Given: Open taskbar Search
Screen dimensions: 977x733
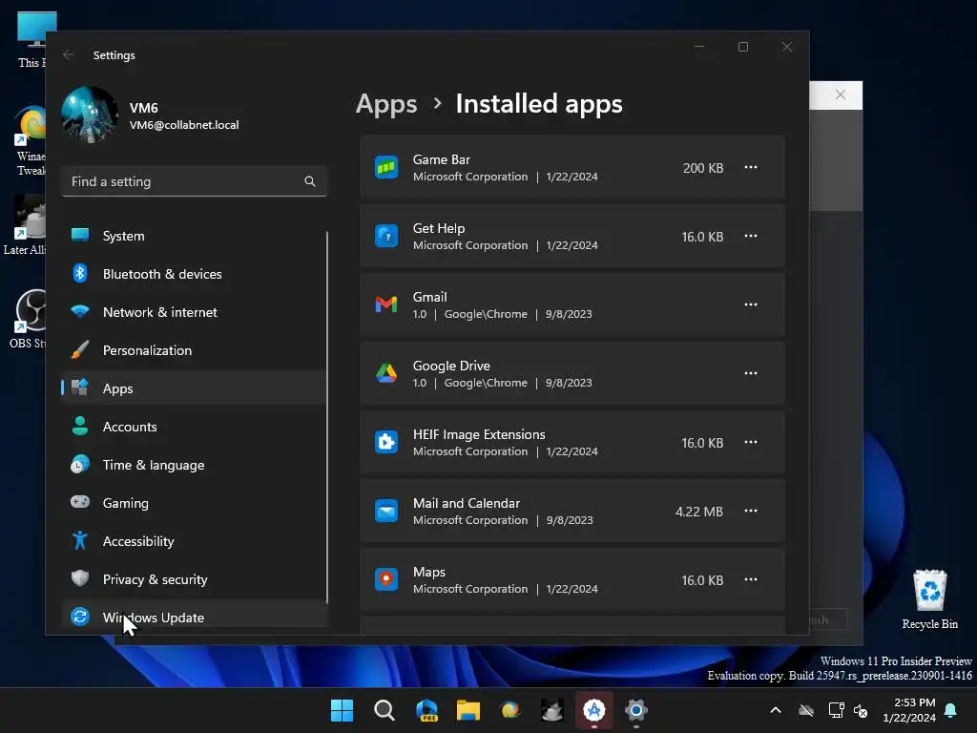Looking at the screenshot, I should pos(384,710).
